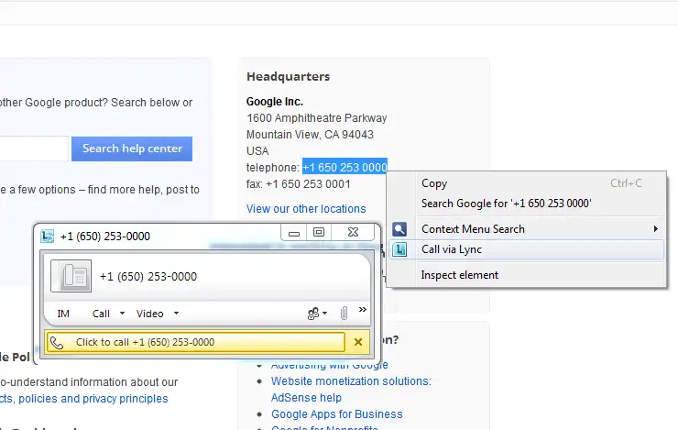
Task: Dismiss the yellow click-to-call bar
Action: 358,342
